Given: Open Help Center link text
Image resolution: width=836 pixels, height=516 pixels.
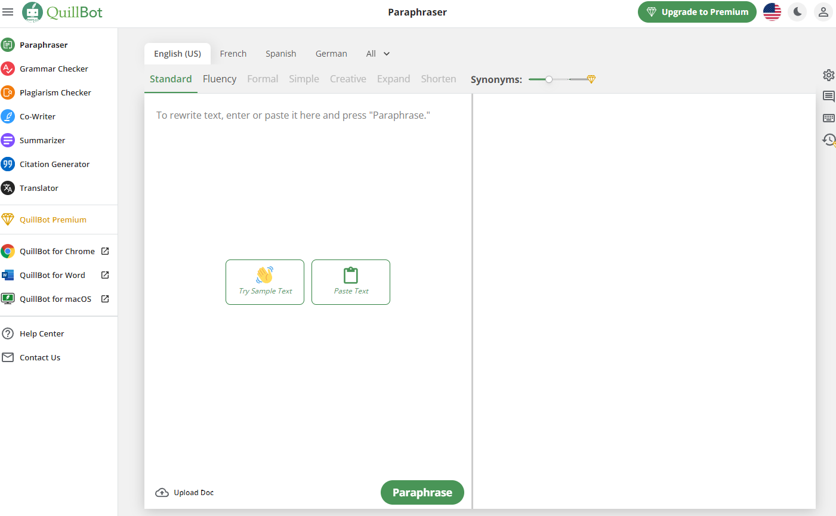Looking at the screenshot, I should (x=42, y=333).
